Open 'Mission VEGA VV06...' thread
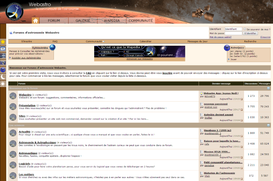Image resolution: width=273 pixels, height=181 pixels. pyautogui.click(x=217, y=152)
